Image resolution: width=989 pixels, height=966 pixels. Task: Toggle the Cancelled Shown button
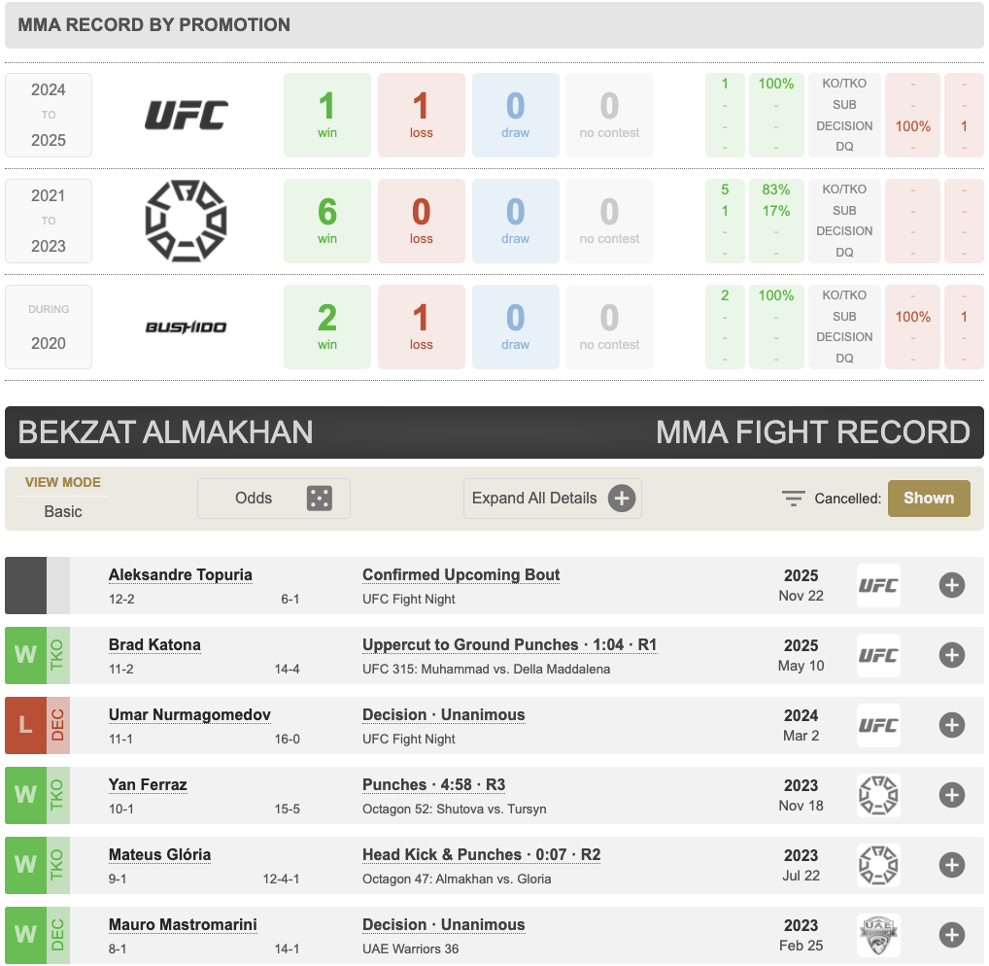(928, 498)
